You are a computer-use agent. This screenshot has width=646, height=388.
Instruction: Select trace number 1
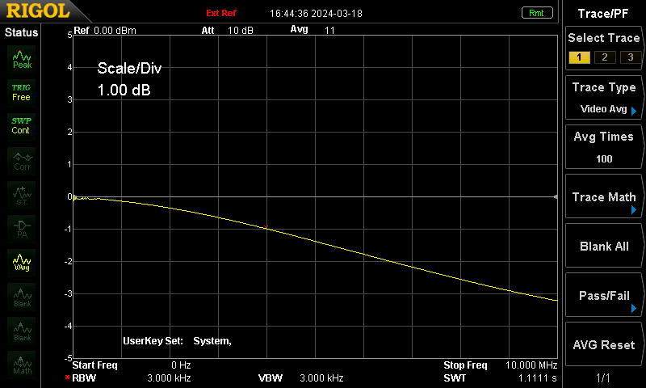click(x=579, y=57)
